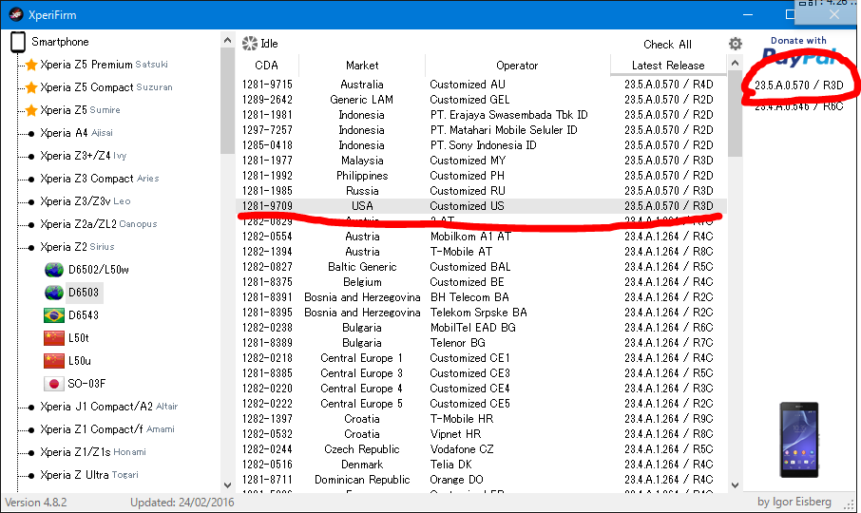861x513 pixels.
Task: Select PT. Matahari Mobile Seluler ID row
Action: click(x=482, y=130)
